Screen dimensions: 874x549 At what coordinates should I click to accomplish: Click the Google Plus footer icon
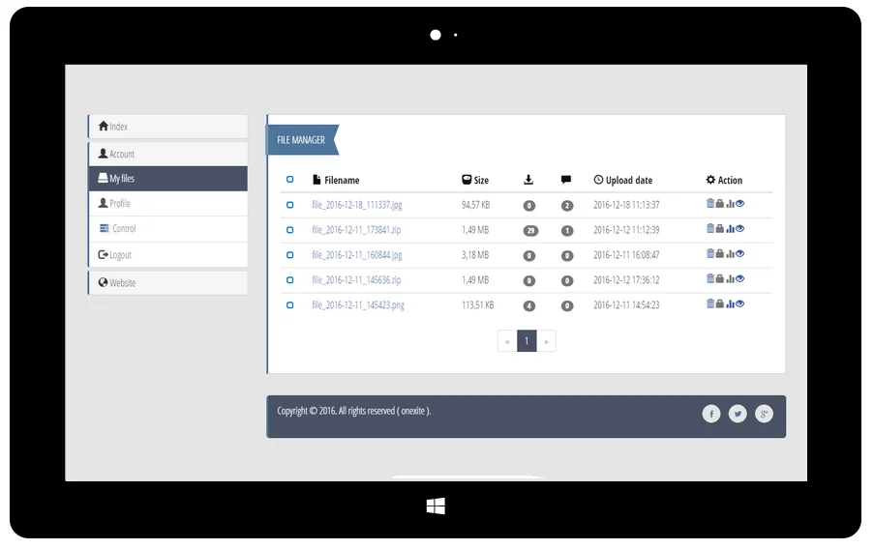click(x=764, y=415)
